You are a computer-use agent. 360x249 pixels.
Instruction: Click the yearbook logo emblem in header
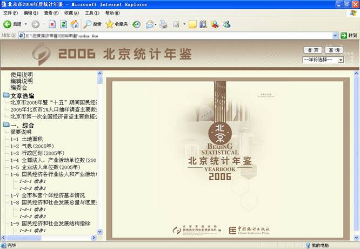[41, 54]
